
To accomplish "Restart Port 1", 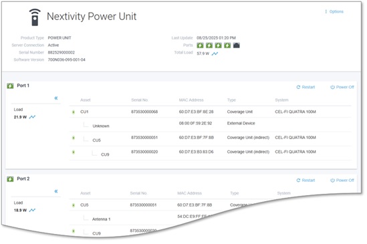I will pyautogui.click(x=305, y=87).
